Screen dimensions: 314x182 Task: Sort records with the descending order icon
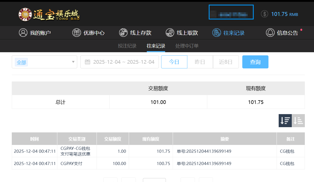pyautogui.click(x=285, y=121)
